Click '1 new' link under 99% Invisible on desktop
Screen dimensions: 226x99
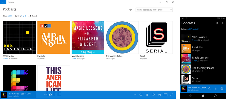point(5,59)
